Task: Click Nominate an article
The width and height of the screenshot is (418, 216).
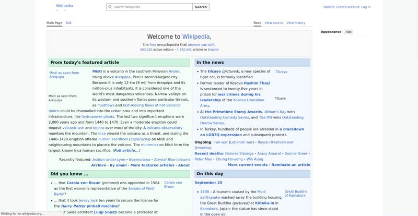Action: [291, 165]
